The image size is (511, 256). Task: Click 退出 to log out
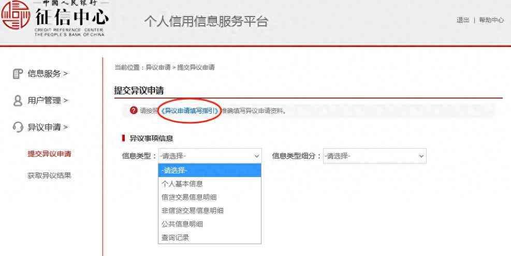click(x=462, y=20)
